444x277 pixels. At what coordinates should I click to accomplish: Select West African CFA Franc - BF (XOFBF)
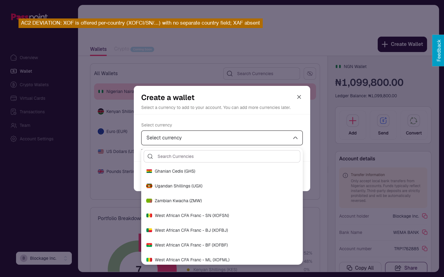point(222,245)
